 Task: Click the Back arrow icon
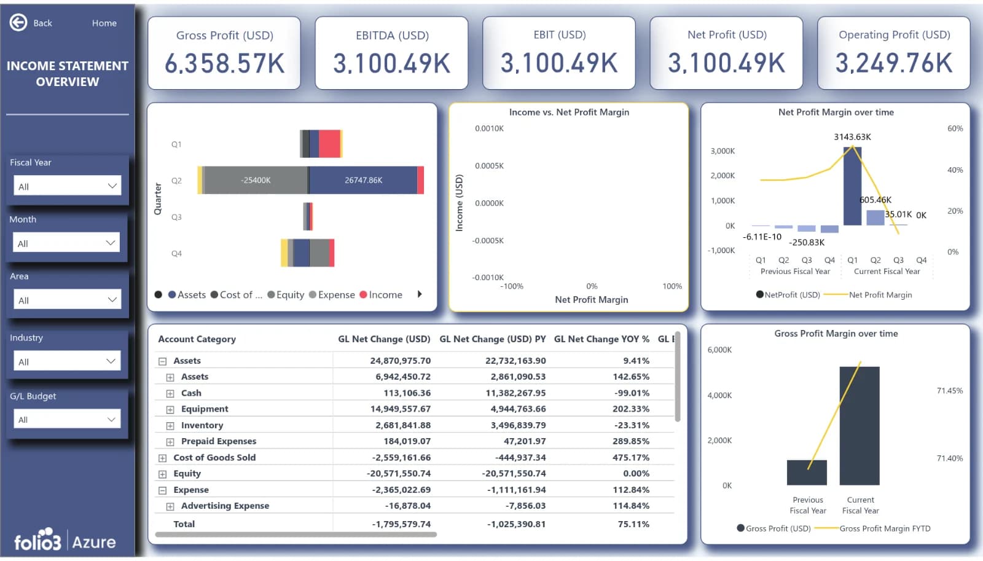[x=18, y=23]
